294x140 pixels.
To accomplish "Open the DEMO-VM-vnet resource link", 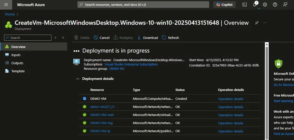I will tap(102, 115).
